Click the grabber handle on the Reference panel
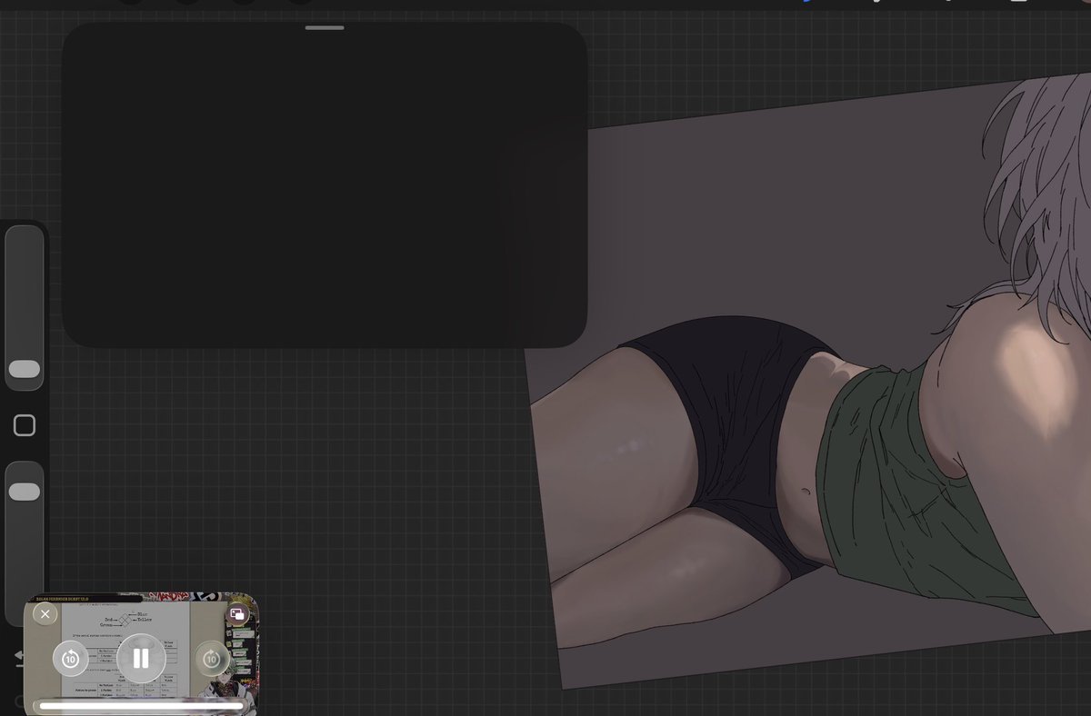Viewport: 1091px width, 716px height. tap(325, 28)
